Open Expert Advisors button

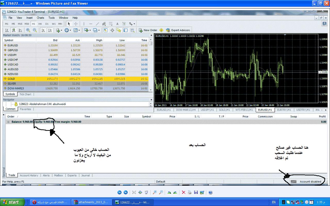click(x=178, y=30)
